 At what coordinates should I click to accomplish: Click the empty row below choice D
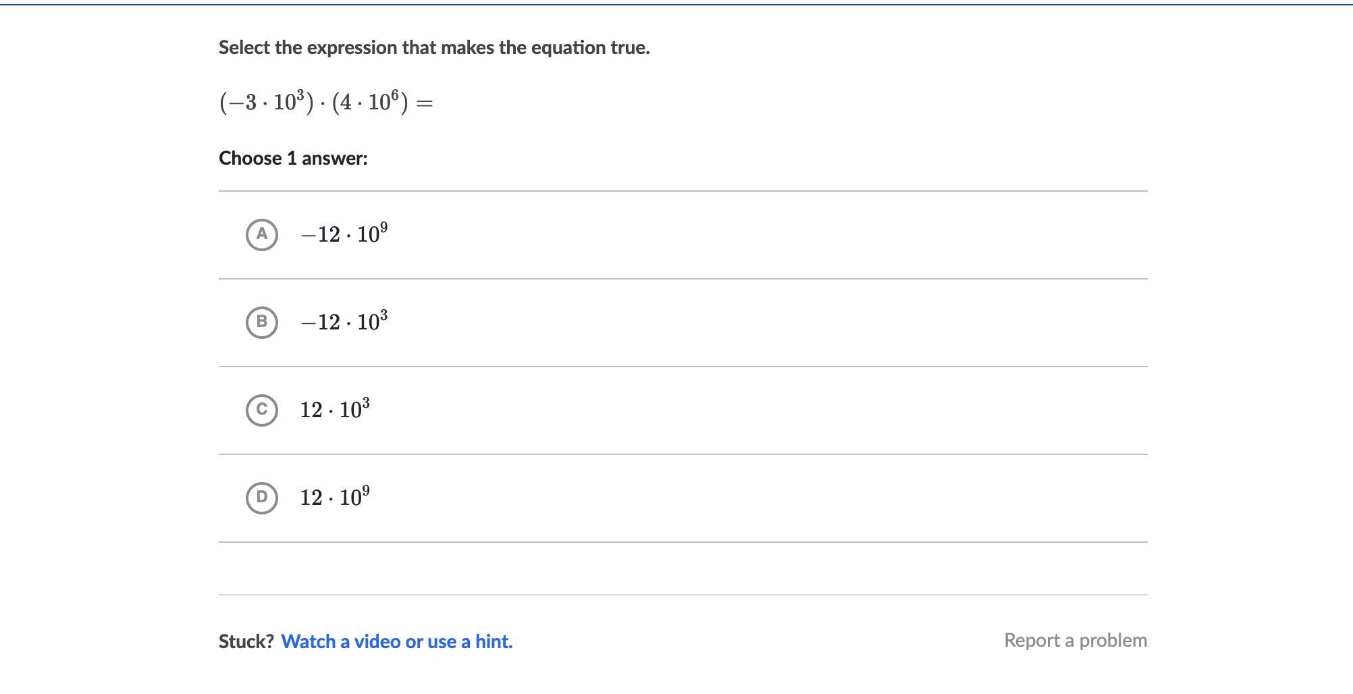point(682,568)
